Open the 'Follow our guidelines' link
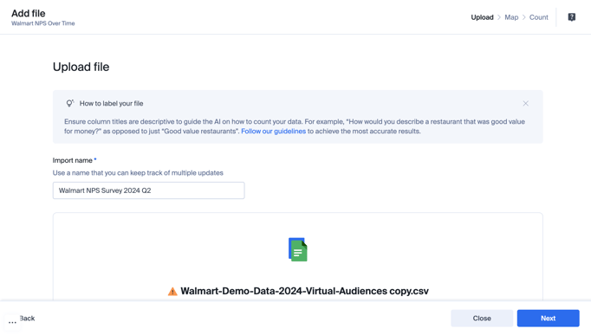The width and height of the screenshot is (591, 335). click(x=273, y=132)
